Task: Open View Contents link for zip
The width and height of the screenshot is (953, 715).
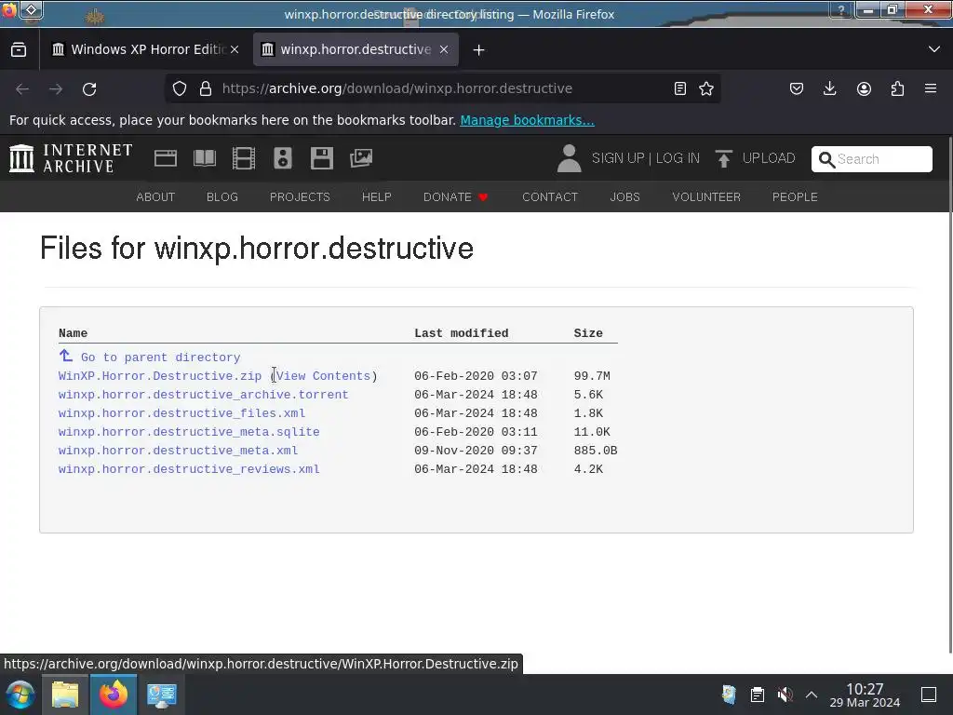Action: [x=323, y=376]
